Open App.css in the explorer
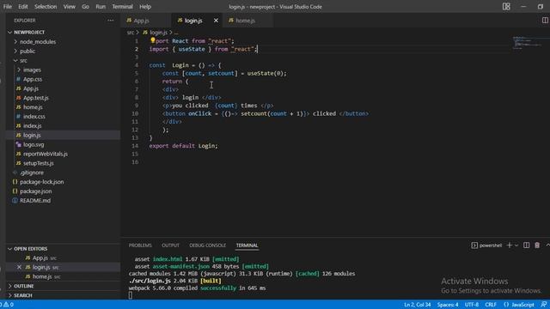This screenshot has height=309, width=550. (33, 79)
